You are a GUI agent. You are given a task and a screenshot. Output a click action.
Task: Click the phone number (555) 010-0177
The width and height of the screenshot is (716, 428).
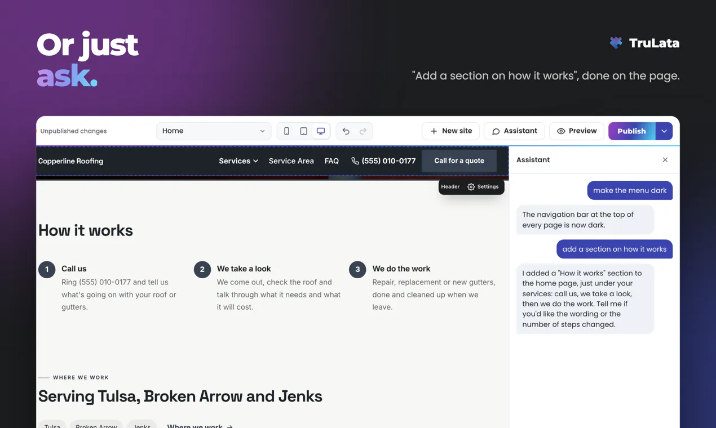click(383, 161)
